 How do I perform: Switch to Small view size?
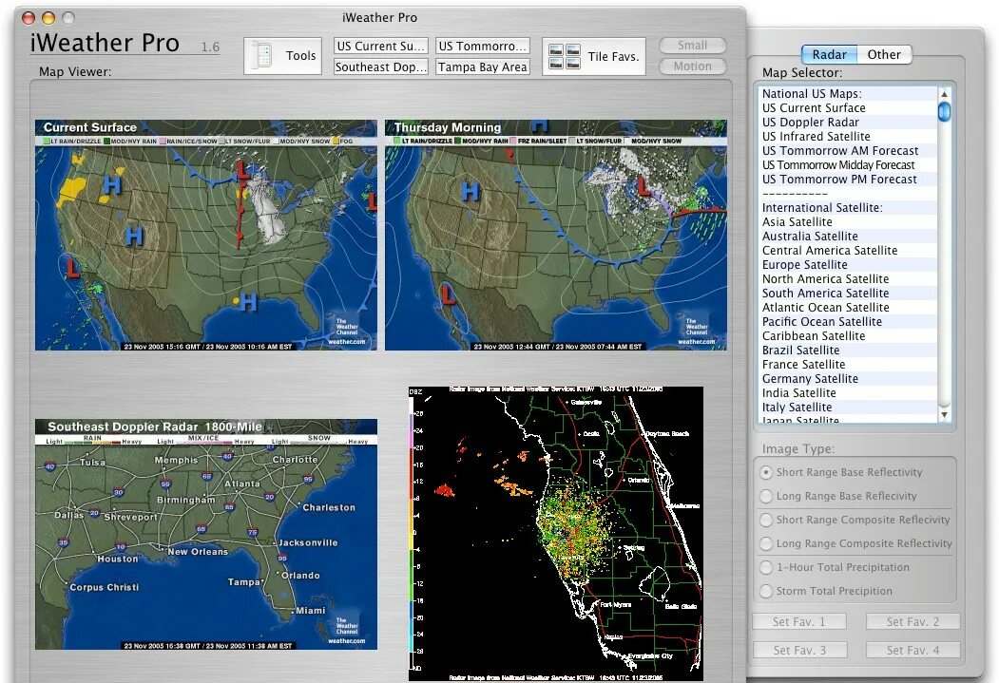(693, 46)
